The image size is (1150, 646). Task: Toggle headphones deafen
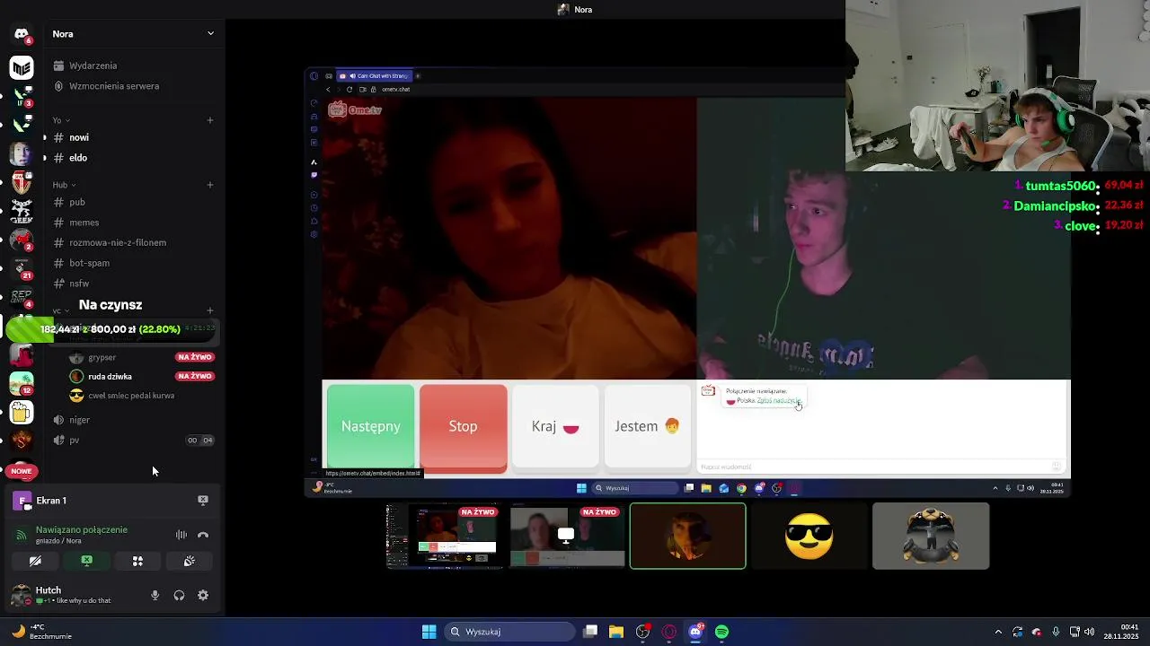[x=179, y=595]
